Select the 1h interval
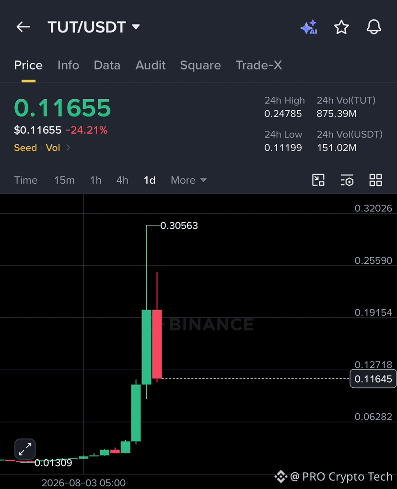Image resolution: width=397 pixels, height=489 pixels. [95, 180]
